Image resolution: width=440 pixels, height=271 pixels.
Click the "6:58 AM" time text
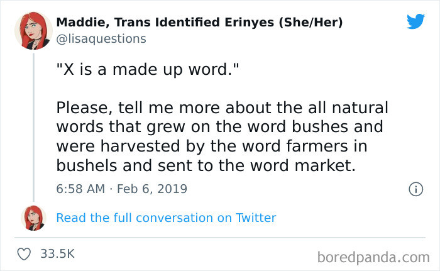[x=80, y=189]
